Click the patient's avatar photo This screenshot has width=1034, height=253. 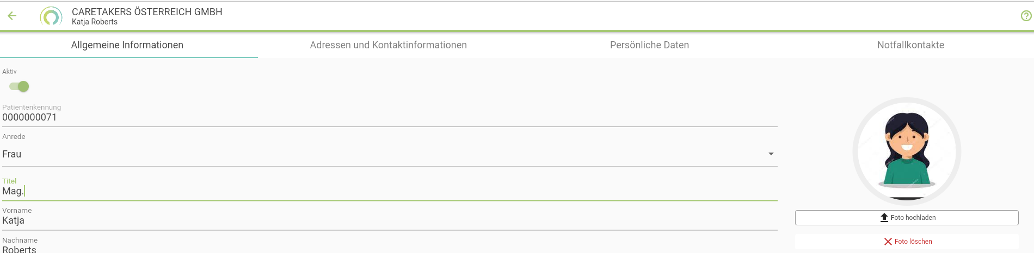pyautogui.click(x=907, y=151)
